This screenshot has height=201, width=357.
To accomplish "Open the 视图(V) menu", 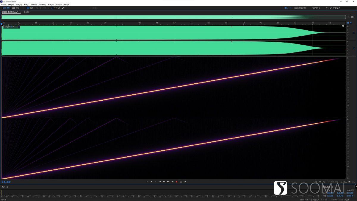I will tap(51, 5).
